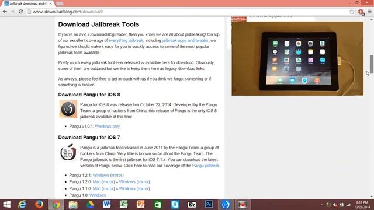374x210 pixels.
Task: Download Pangu 1.2.0 Mac link
Action: click(96, 182)
